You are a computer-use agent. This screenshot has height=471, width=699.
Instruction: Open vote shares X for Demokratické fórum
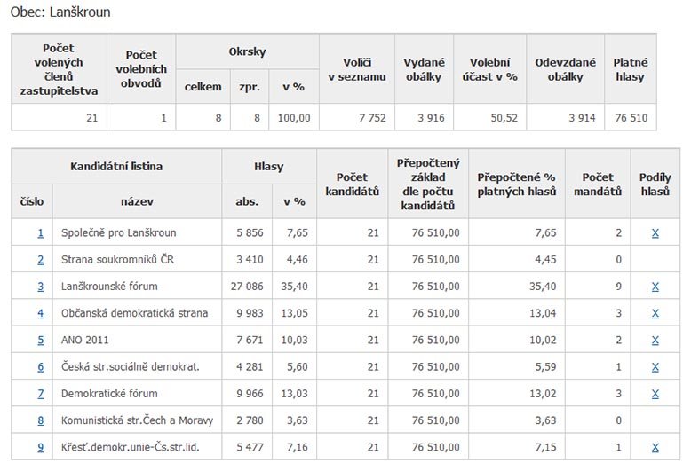pyautogui.click(x=655, y=394)
